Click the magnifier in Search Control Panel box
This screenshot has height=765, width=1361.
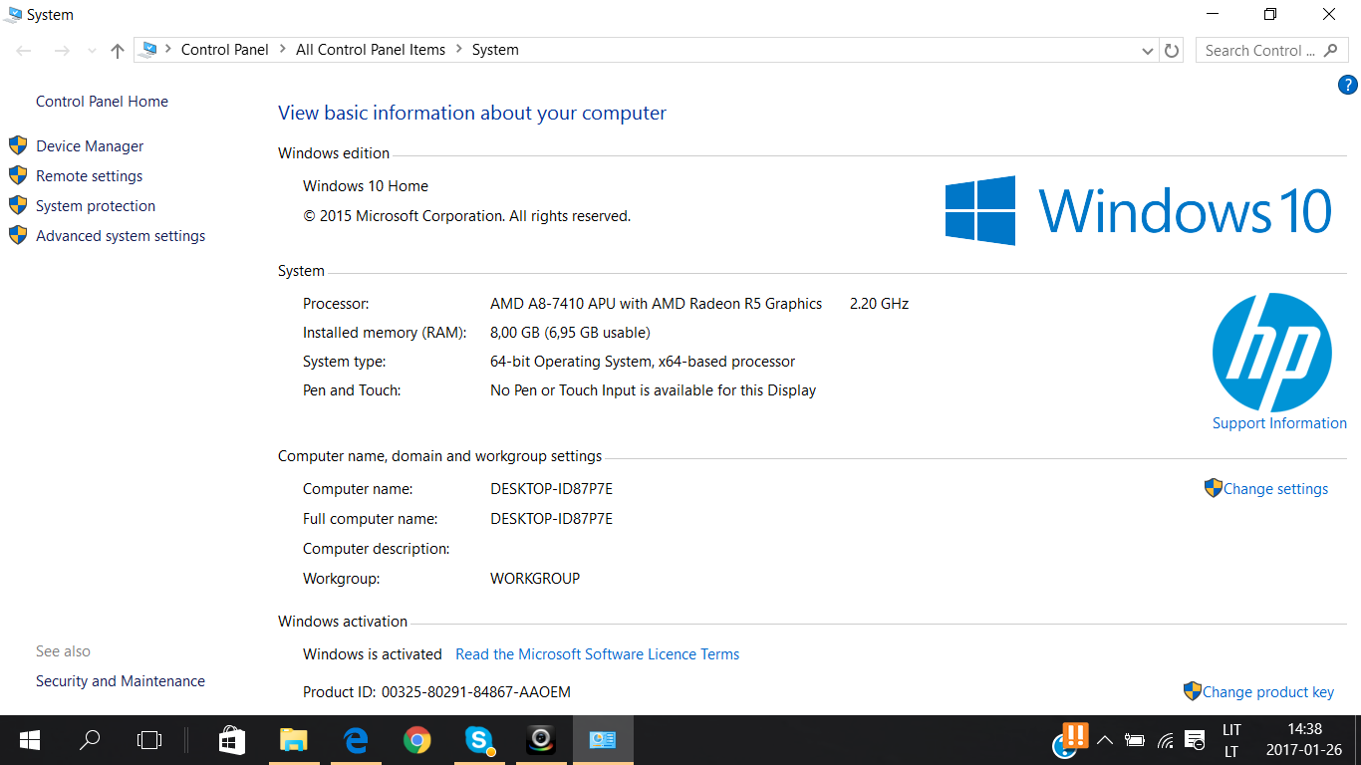1331,50
